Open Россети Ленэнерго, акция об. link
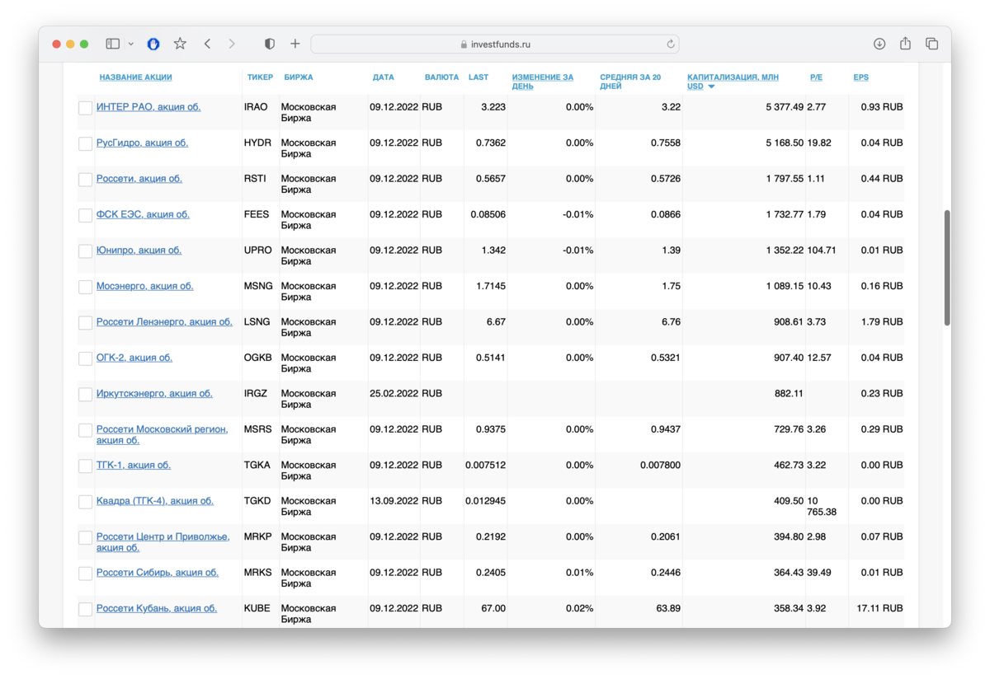This screenshot has width=990, height=679. (164, 322)
